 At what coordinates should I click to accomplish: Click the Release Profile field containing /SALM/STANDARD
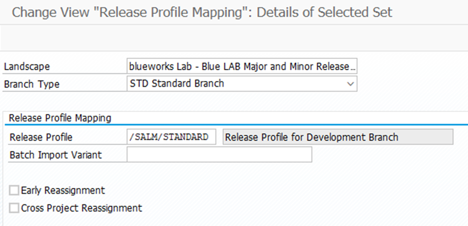(x=171, y=138)
